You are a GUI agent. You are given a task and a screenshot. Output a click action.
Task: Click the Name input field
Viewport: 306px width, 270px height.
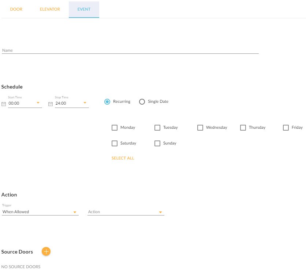tap(130, 50)
